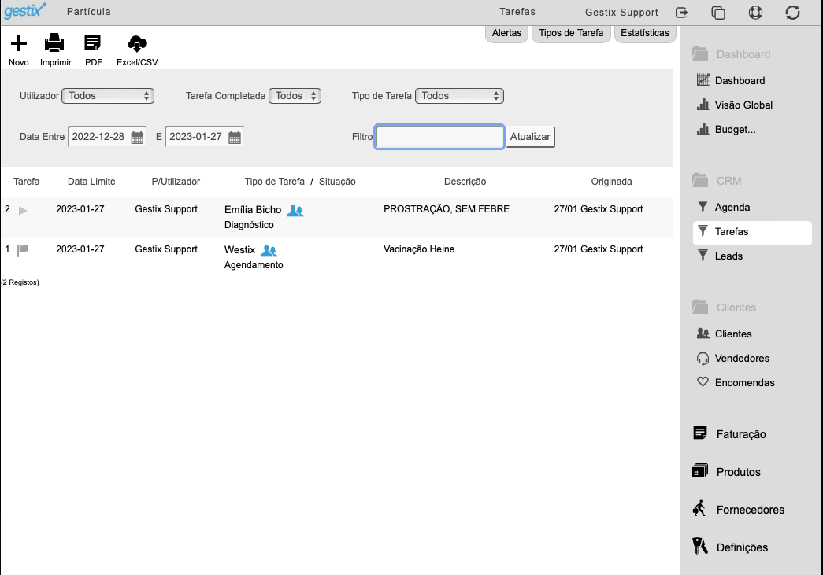
Task: Click the Agendamento task type text
Action: (x=254, y=265)
